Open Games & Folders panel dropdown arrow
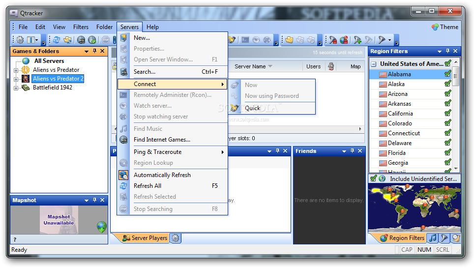This screenshot has height=268, width=475. pyautogui.click(x=87, y=52)
